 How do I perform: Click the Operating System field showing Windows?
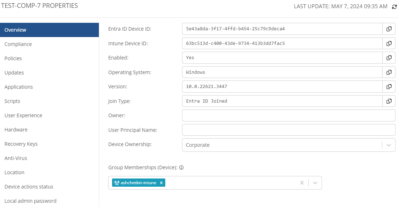click(282, 72)
